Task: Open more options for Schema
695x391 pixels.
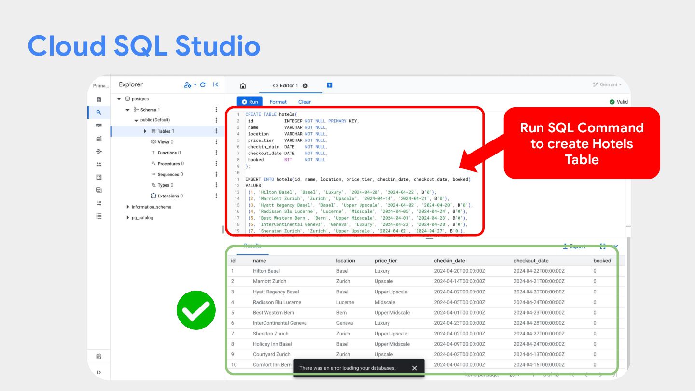Action: (x=216, y=110)
